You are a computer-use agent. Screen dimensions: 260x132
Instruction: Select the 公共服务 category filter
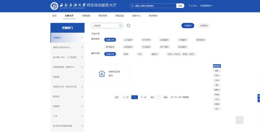point(128,40)
